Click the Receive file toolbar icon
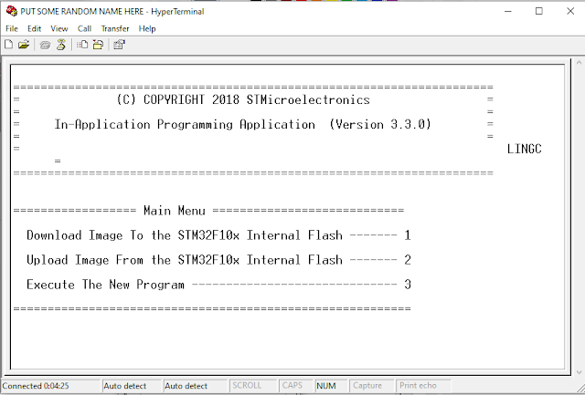Image resolution: width=585 pixels, height=395 pixels. pyautogui.click(x=98, y=45)
